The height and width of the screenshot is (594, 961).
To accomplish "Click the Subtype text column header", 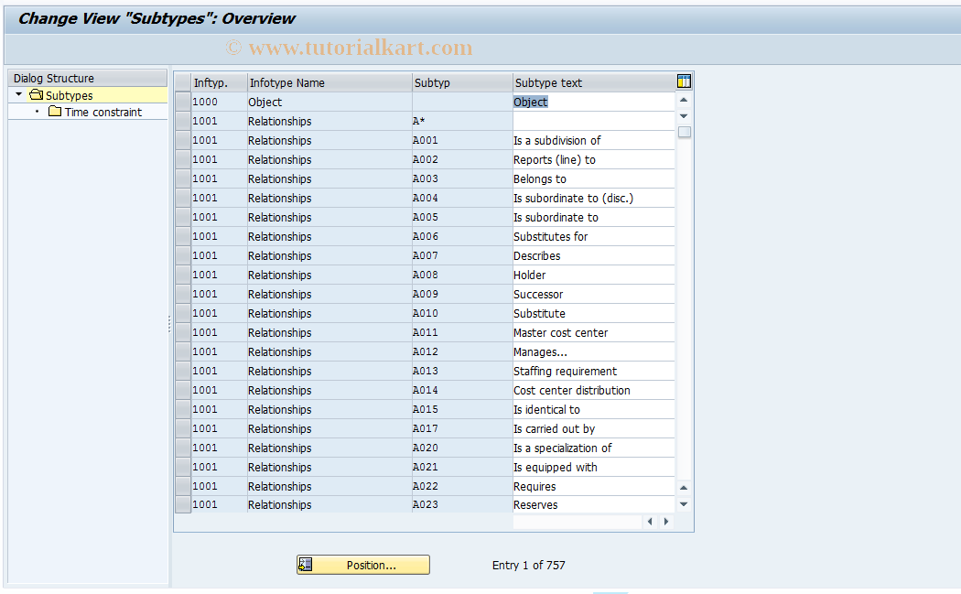I will [x=594, y=82].
